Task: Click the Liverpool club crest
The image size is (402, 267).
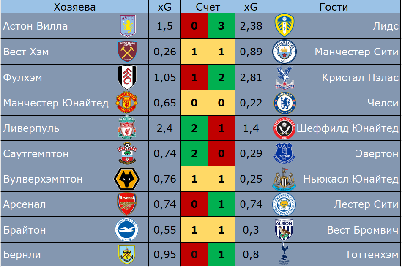Action: 126,128
